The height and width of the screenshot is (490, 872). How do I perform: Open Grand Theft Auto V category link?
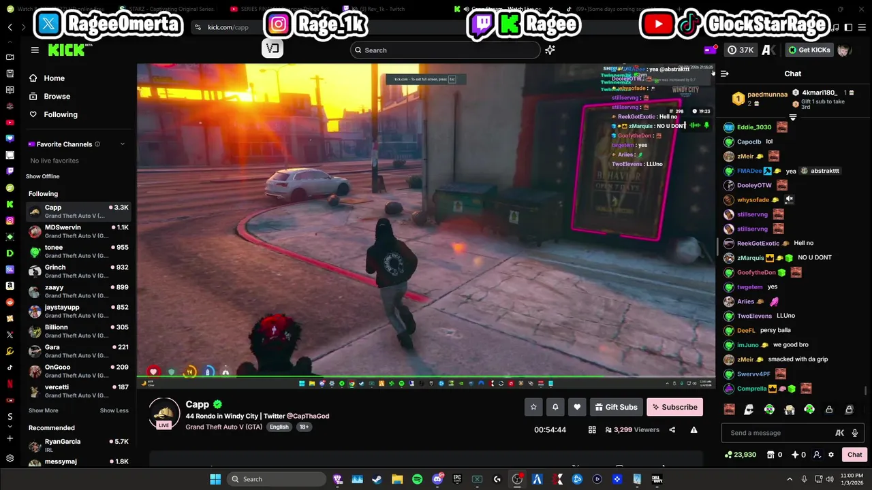tap(224, 427)
